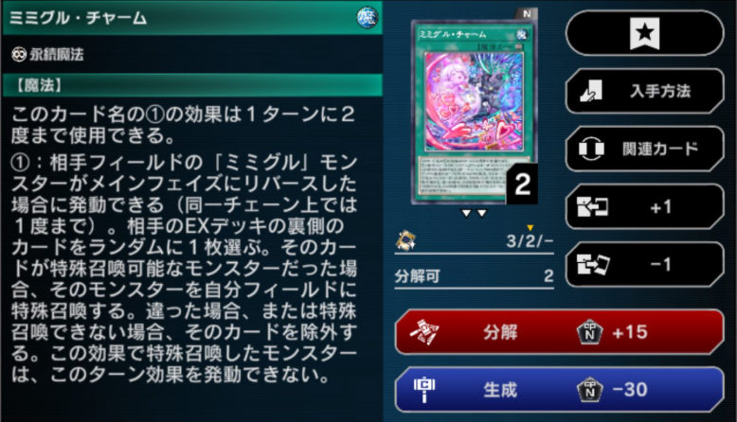Click the continuous spell 永続魔法 icon
The width and height of the screenshot is (737, 422).
tap(19, 55)
